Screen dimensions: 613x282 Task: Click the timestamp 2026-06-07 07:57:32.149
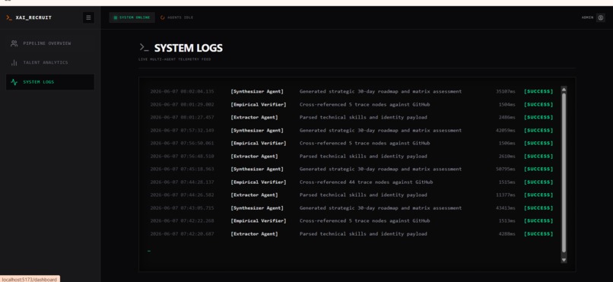coord(183,131)
